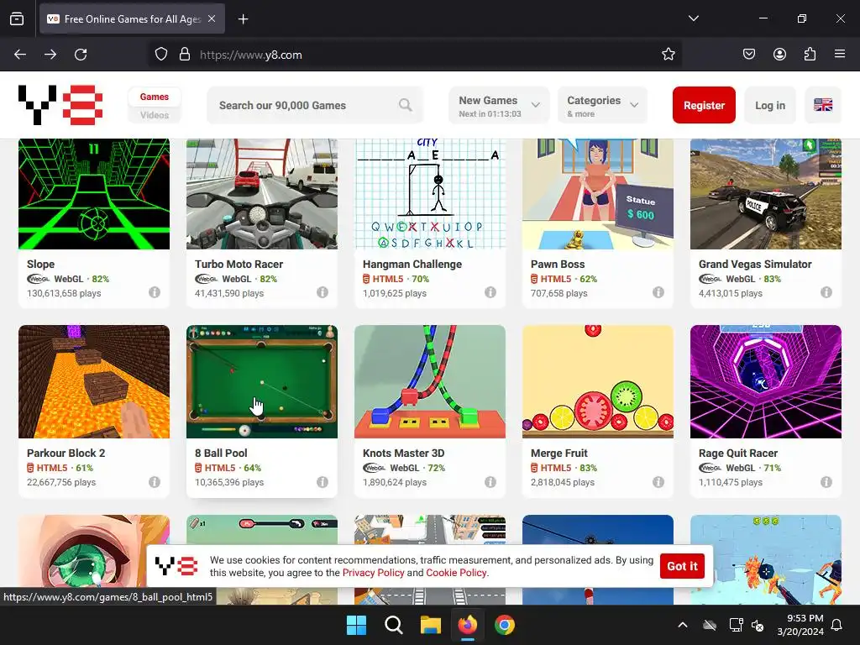Open info icon for Merge Fruit

pyautogui.click(x=658, y=481)
